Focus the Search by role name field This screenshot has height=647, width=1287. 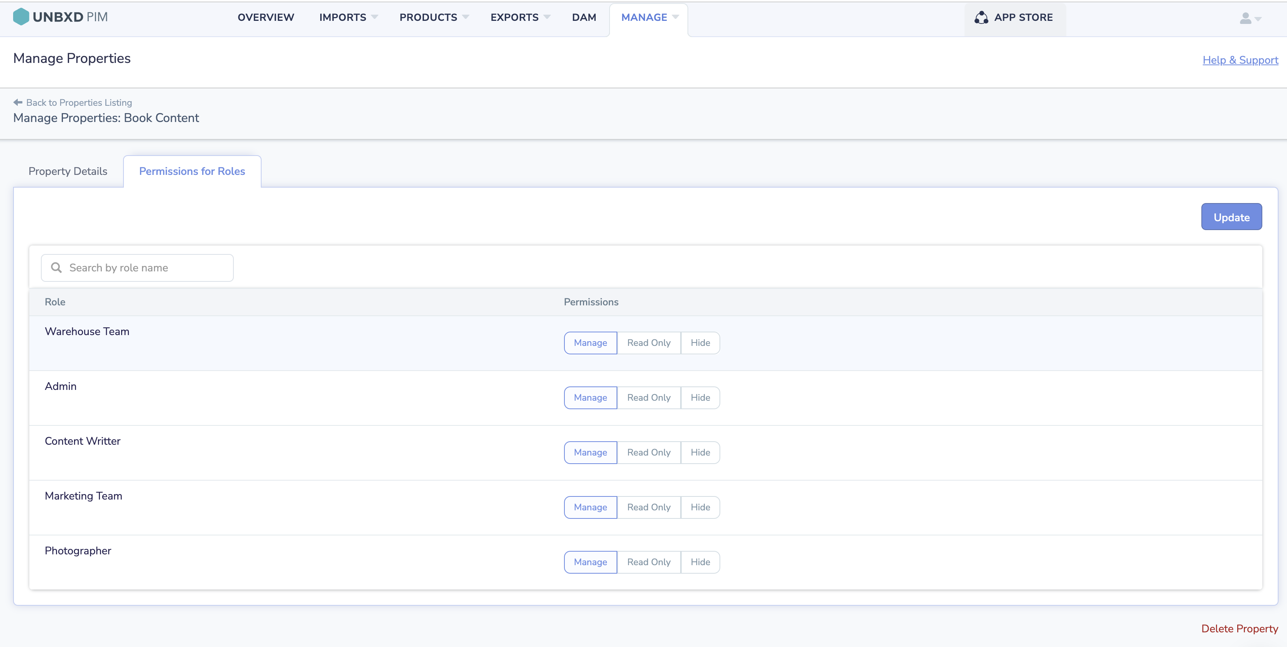click(x=137, y=268)
